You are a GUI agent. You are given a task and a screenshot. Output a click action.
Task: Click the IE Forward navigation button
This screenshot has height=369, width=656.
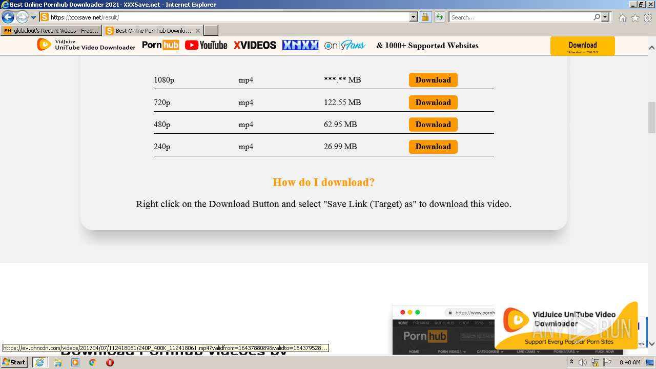pyautogui.click(x=22, y=17)
